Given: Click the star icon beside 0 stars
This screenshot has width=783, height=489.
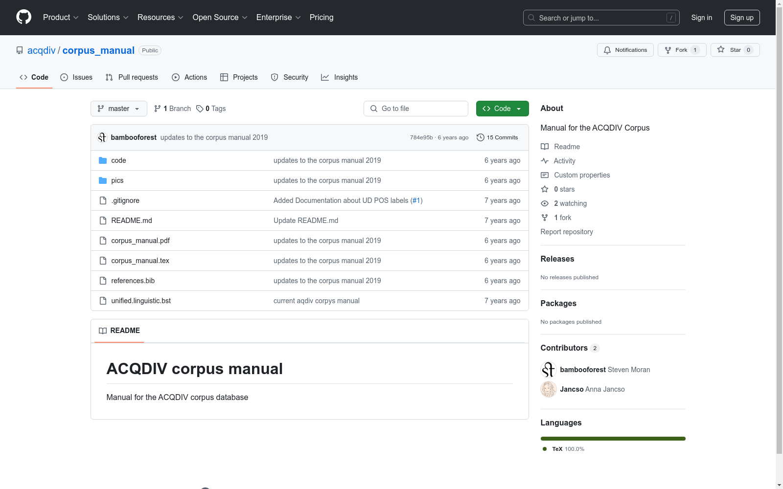Looking at the screenshot, I should pyautogui.click(x=545, y=189).
